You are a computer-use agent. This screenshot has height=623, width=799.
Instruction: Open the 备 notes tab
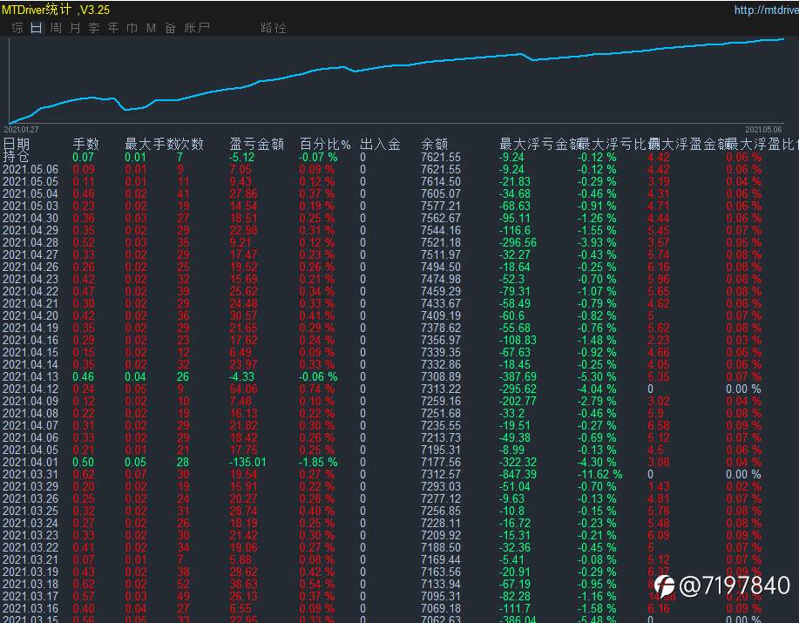tap(170, 28)
